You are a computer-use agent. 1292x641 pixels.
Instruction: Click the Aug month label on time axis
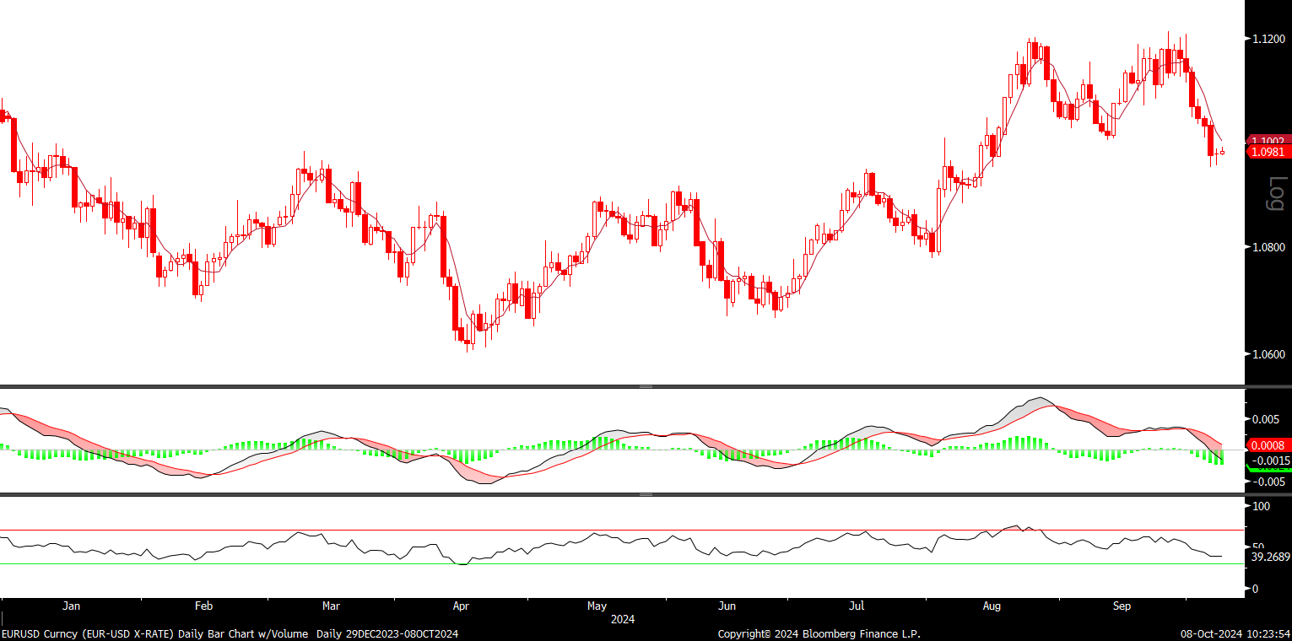992,606
